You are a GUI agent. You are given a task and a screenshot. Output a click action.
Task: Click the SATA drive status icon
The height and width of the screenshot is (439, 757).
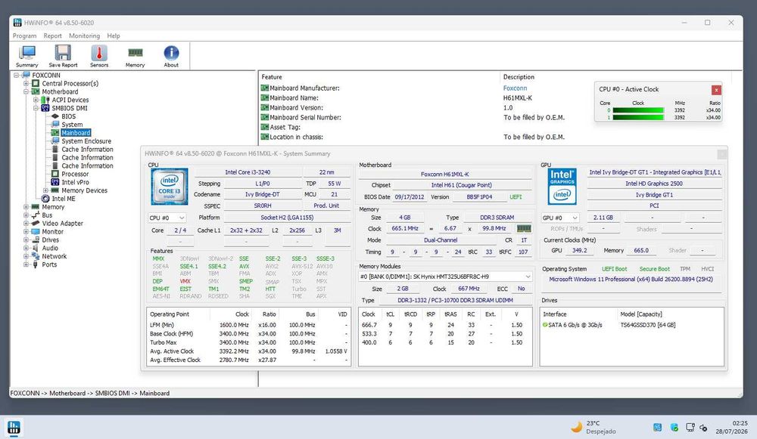pos(545,325)
